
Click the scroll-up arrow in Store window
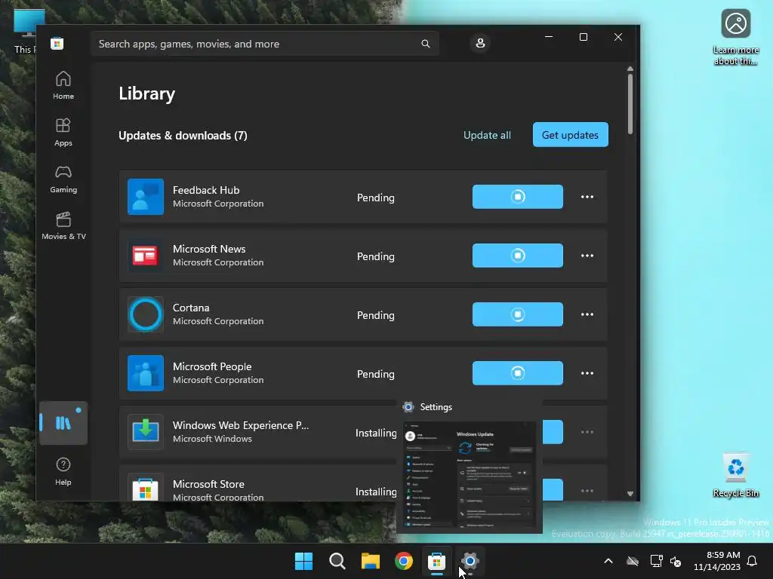pyautogui.click(x=630, y=69)
